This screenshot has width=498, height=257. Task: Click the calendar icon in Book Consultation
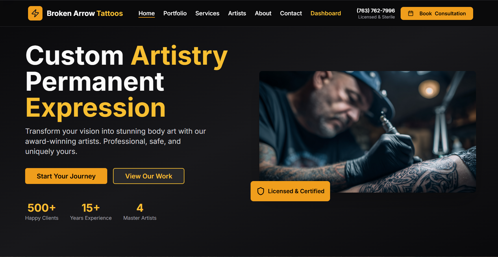click(411, 14)
